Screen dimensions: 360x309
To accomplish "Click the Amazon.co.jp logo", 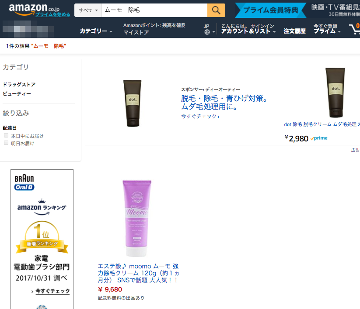I will (34, 9).
